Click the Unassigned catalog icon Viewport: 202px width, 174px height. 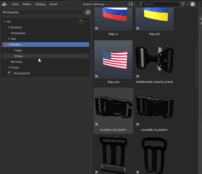[9, 73]
